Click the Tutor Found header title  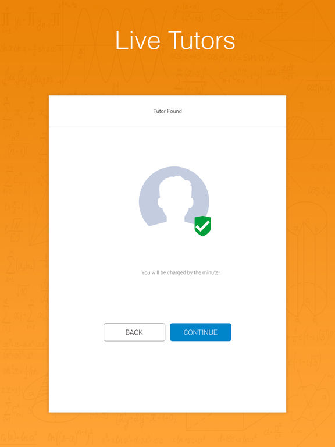[x=167, y=111]
